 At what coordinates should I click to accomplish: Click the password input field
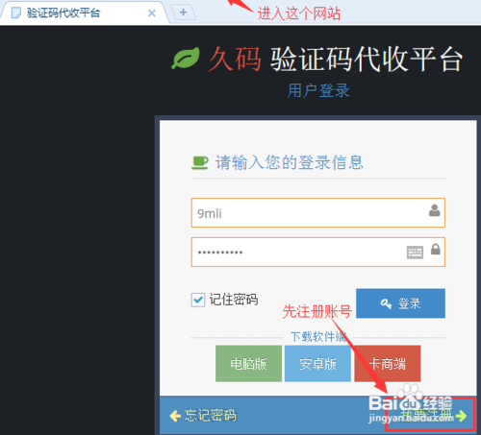point(318,252)
